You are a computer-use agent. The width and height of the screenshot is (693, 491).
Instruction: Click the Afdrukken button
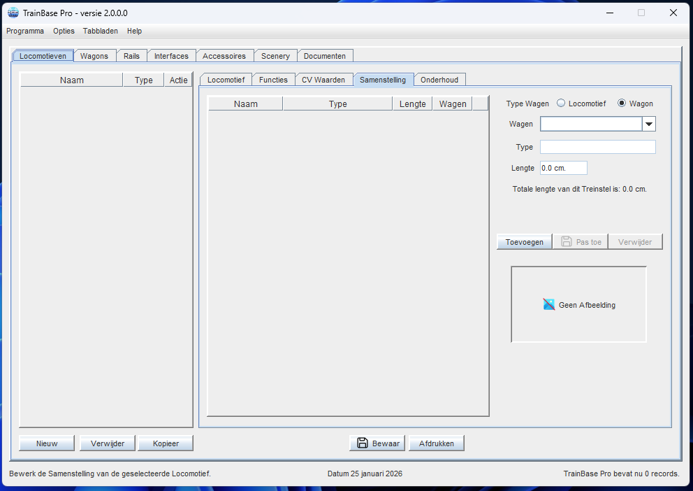(x=437, y=443)
